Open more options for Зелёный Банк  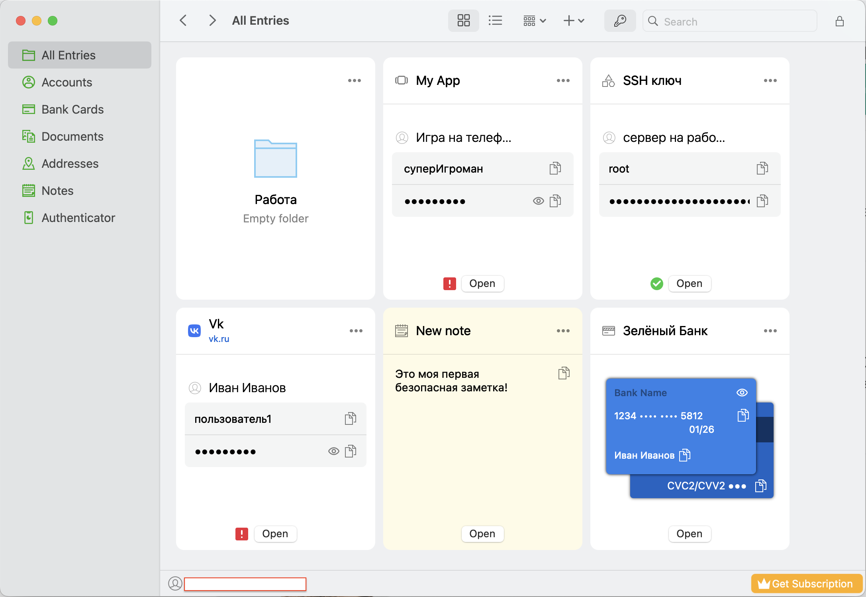(770, 331)
